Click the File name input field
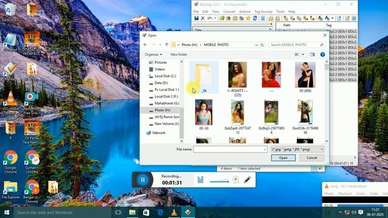 (228, 150)
